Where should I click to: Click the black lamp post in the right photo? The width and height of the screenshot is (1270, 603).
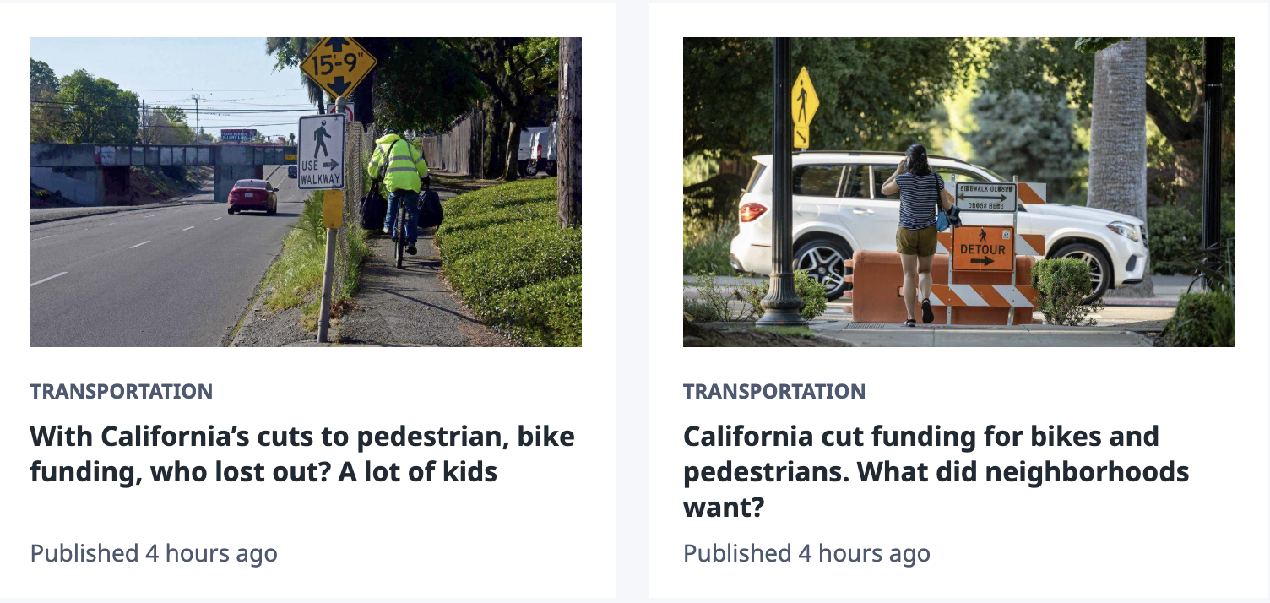pos(783,186)
